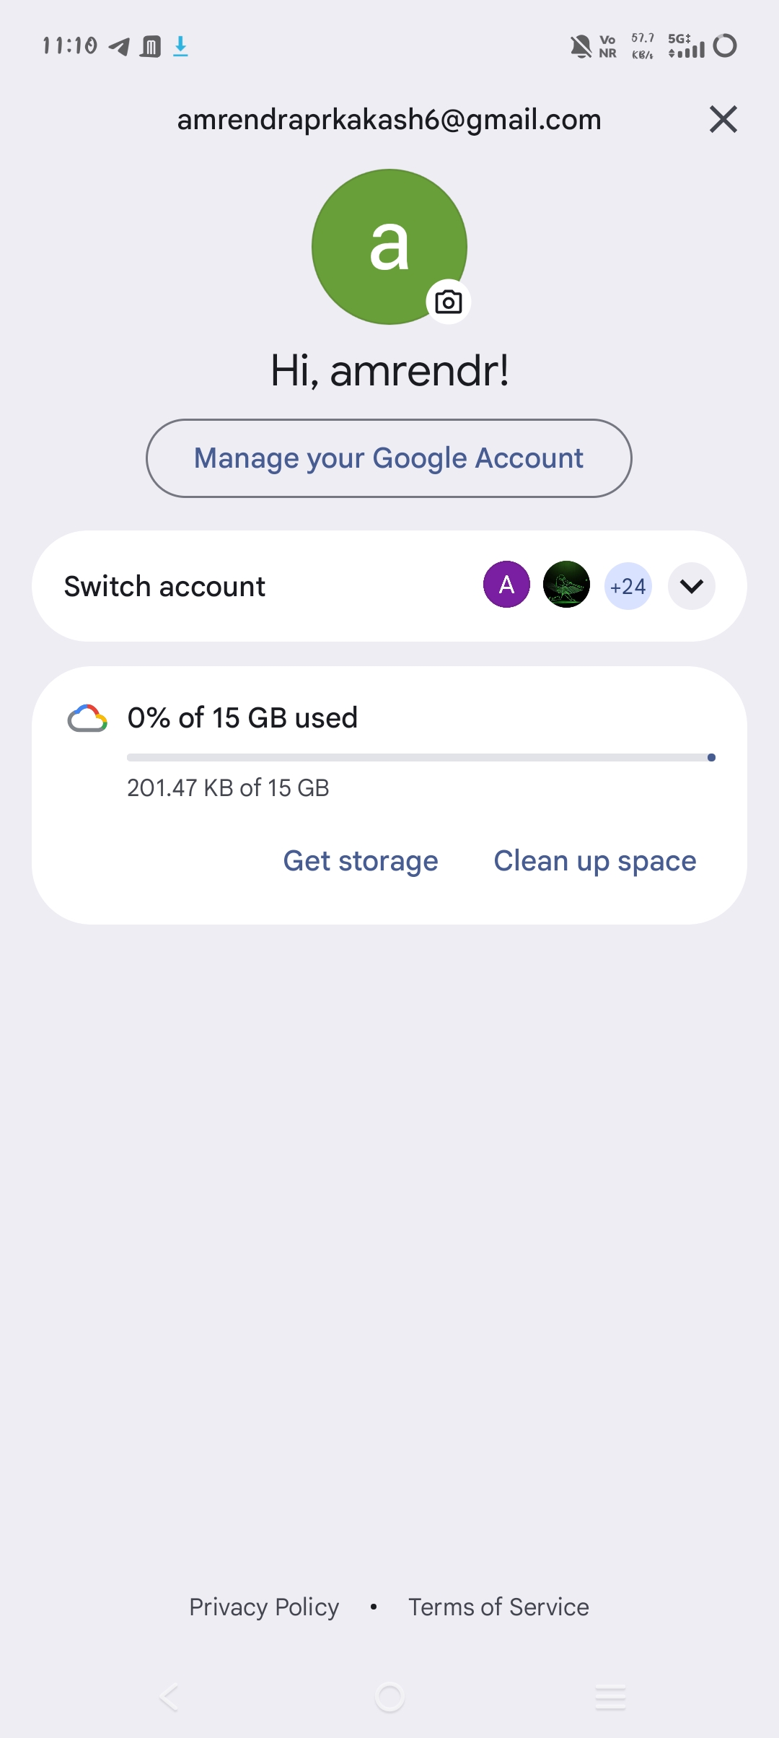Tap the 0% of 15 GB used text
This screenshot has width=779, height=1738.
(x=242, y=718)
